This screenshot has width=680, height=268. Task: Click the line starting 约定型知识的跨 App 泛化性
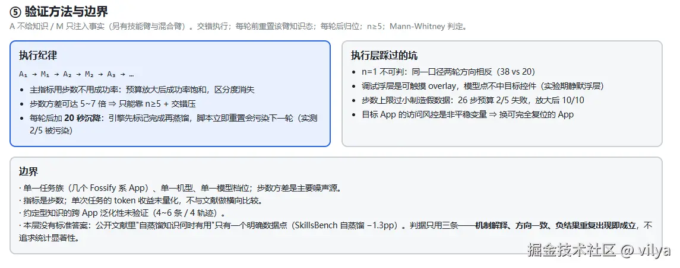[x=123, y=213]
